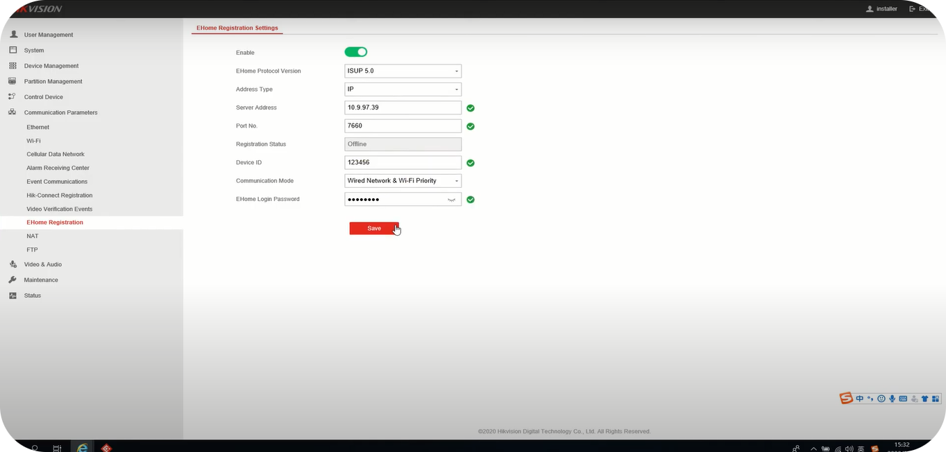
Task: Open the Video & Audio settings
Action: (41, 264)
